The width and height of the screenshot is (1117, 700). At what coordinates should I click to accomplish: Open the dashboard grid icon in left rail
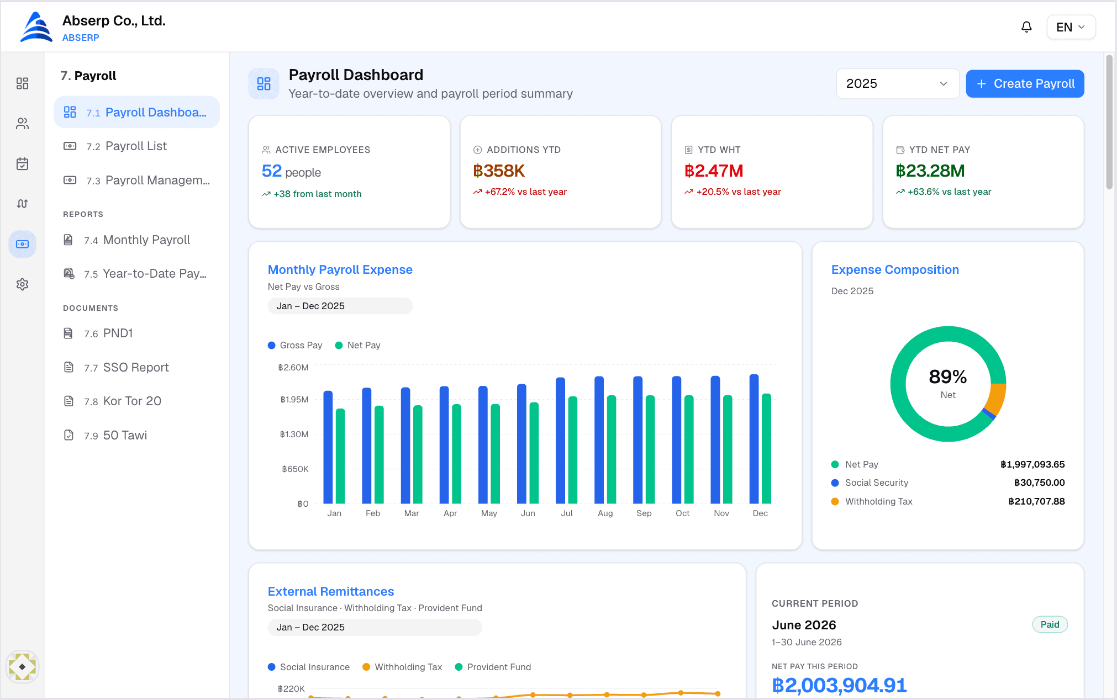[22, 83]
